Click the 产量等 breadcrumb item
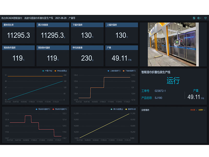The width and height of the screenshot is (209, 157). click(72, 18)
